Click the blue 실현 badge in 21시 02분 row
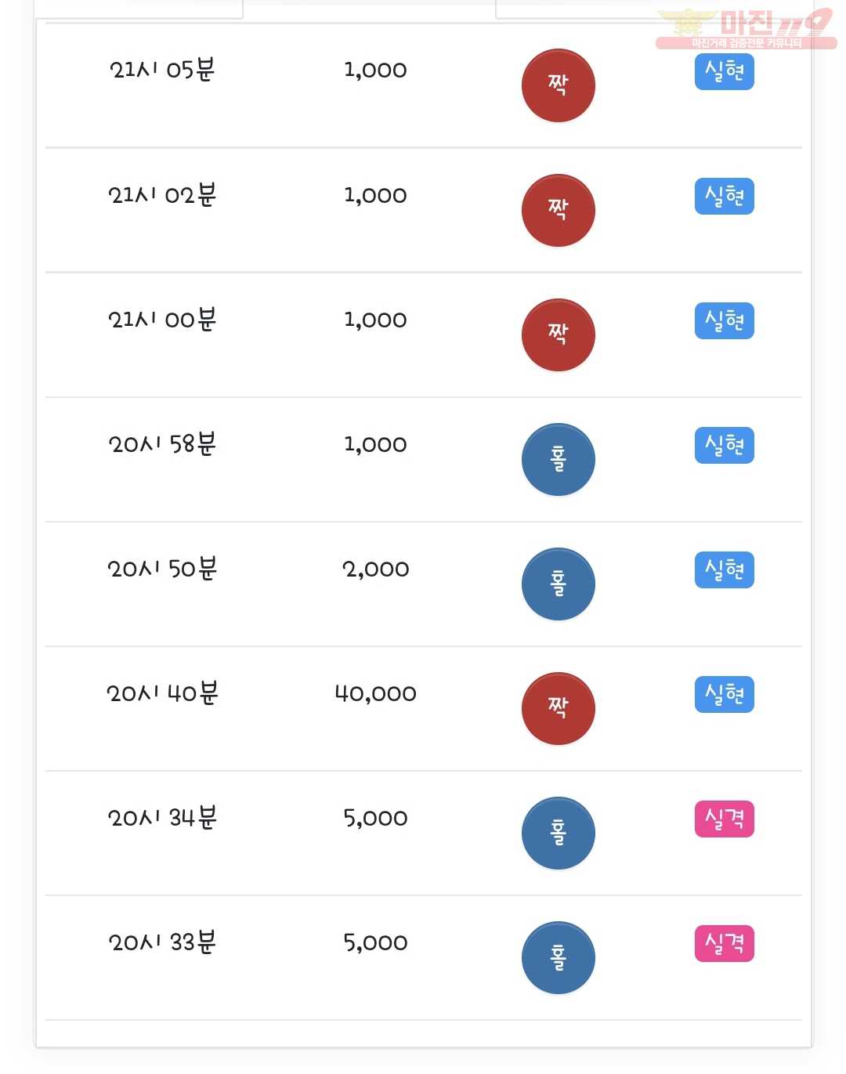The width and height of the screenshot is (846, 1074). [725, 196]
